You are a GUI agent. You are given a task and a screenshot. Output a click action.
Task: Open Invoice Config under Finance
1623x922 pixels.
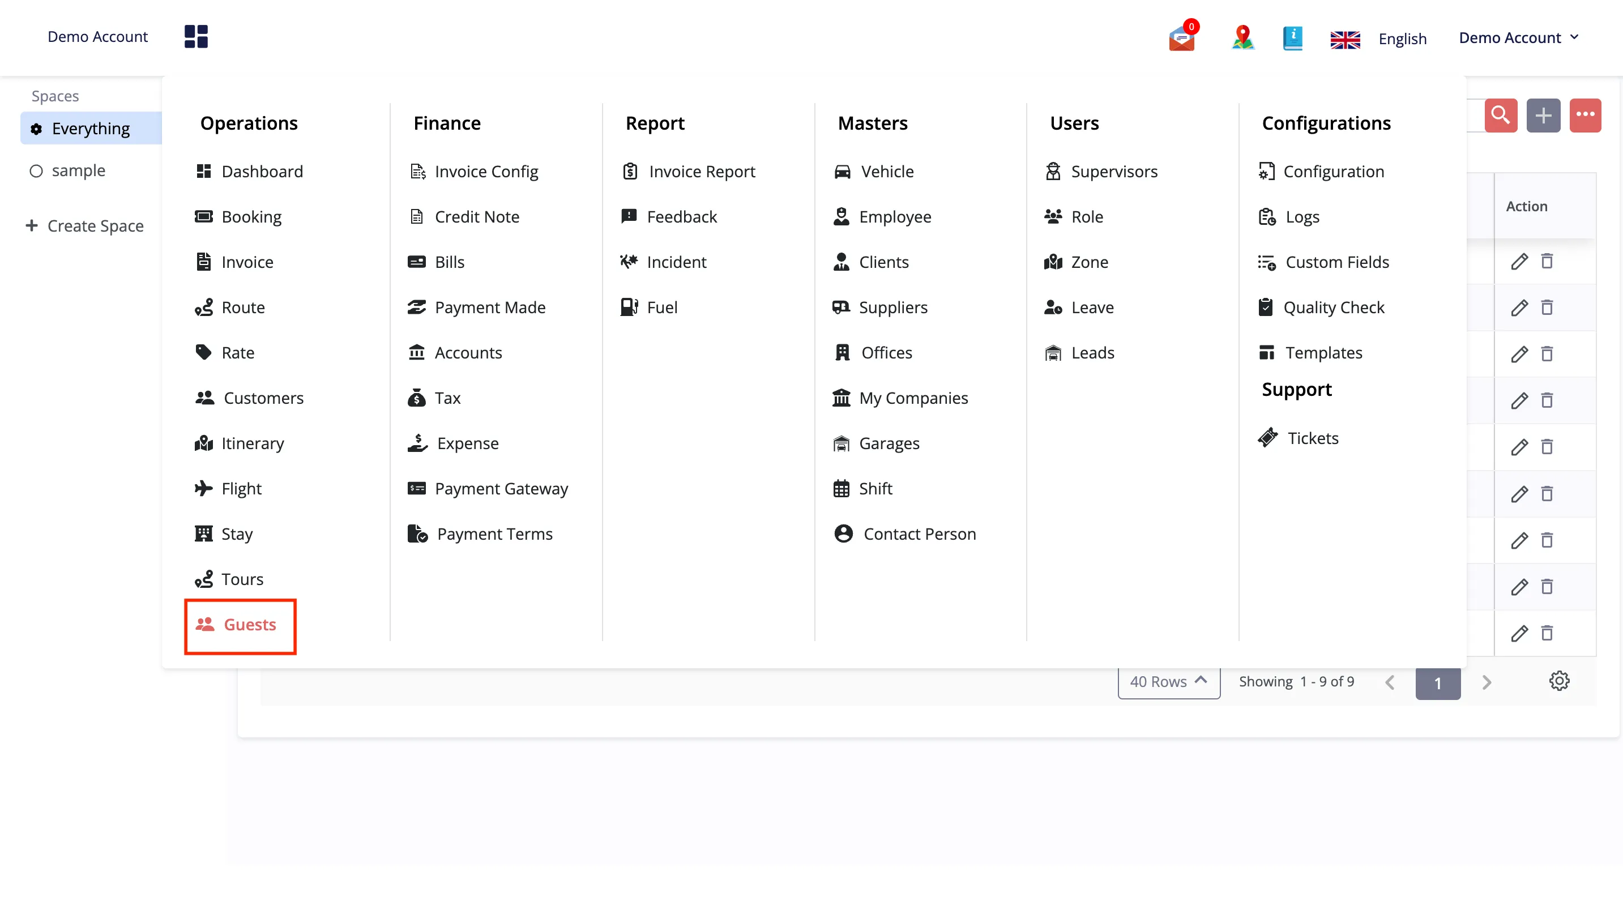pyautogui.click(x=473, y=172)
